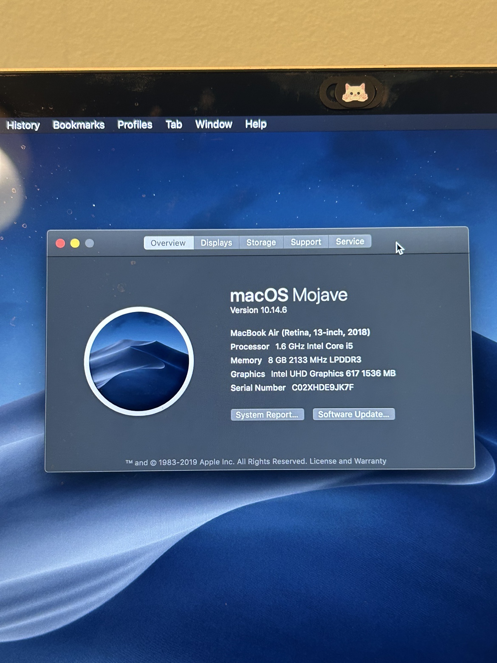Click the Memory label
The image size is (497, 663).
click(246, 360)
